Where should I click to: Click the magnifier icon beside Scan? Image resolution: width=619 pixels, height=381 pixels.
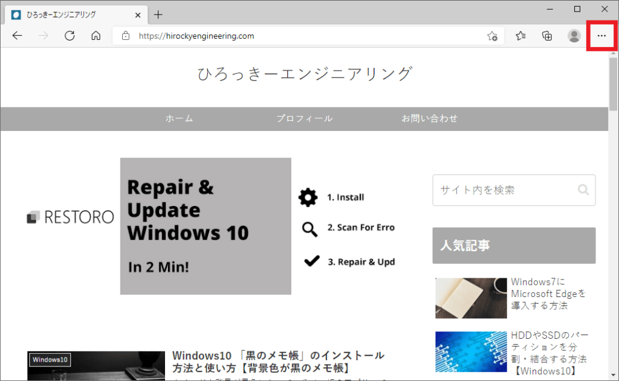tap(309, 229)
